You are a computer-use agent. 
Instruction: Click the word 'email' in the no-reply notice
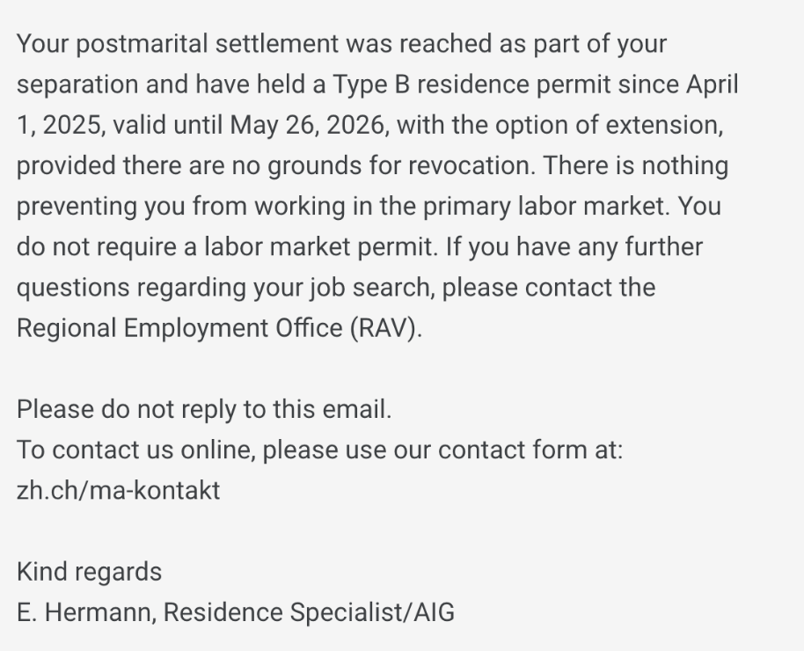[357, 409]
